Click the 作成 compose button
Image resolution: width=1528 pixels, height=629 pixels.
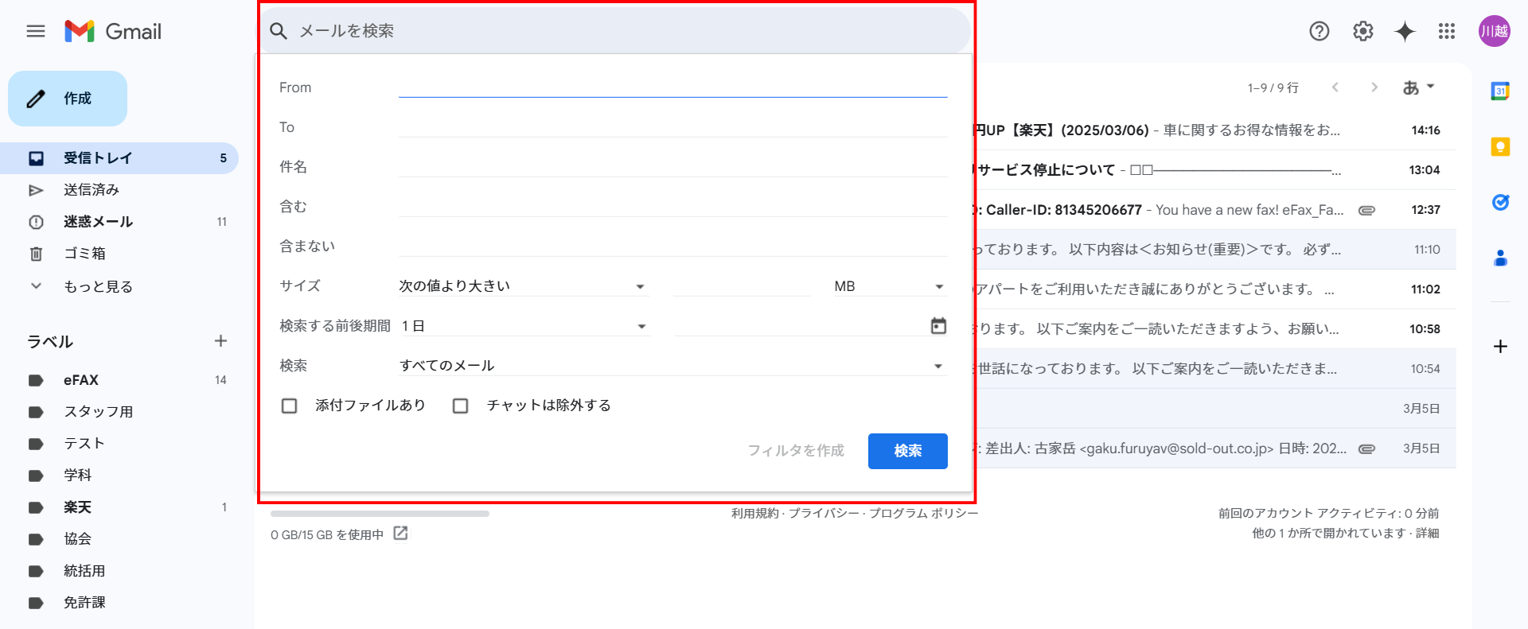pos(68,99)
